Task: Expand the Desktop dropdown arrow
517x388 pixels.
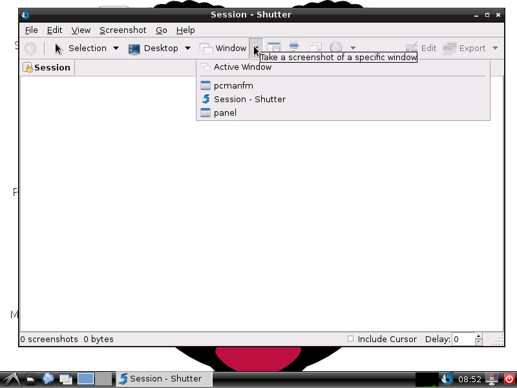Action: (187, 48)
